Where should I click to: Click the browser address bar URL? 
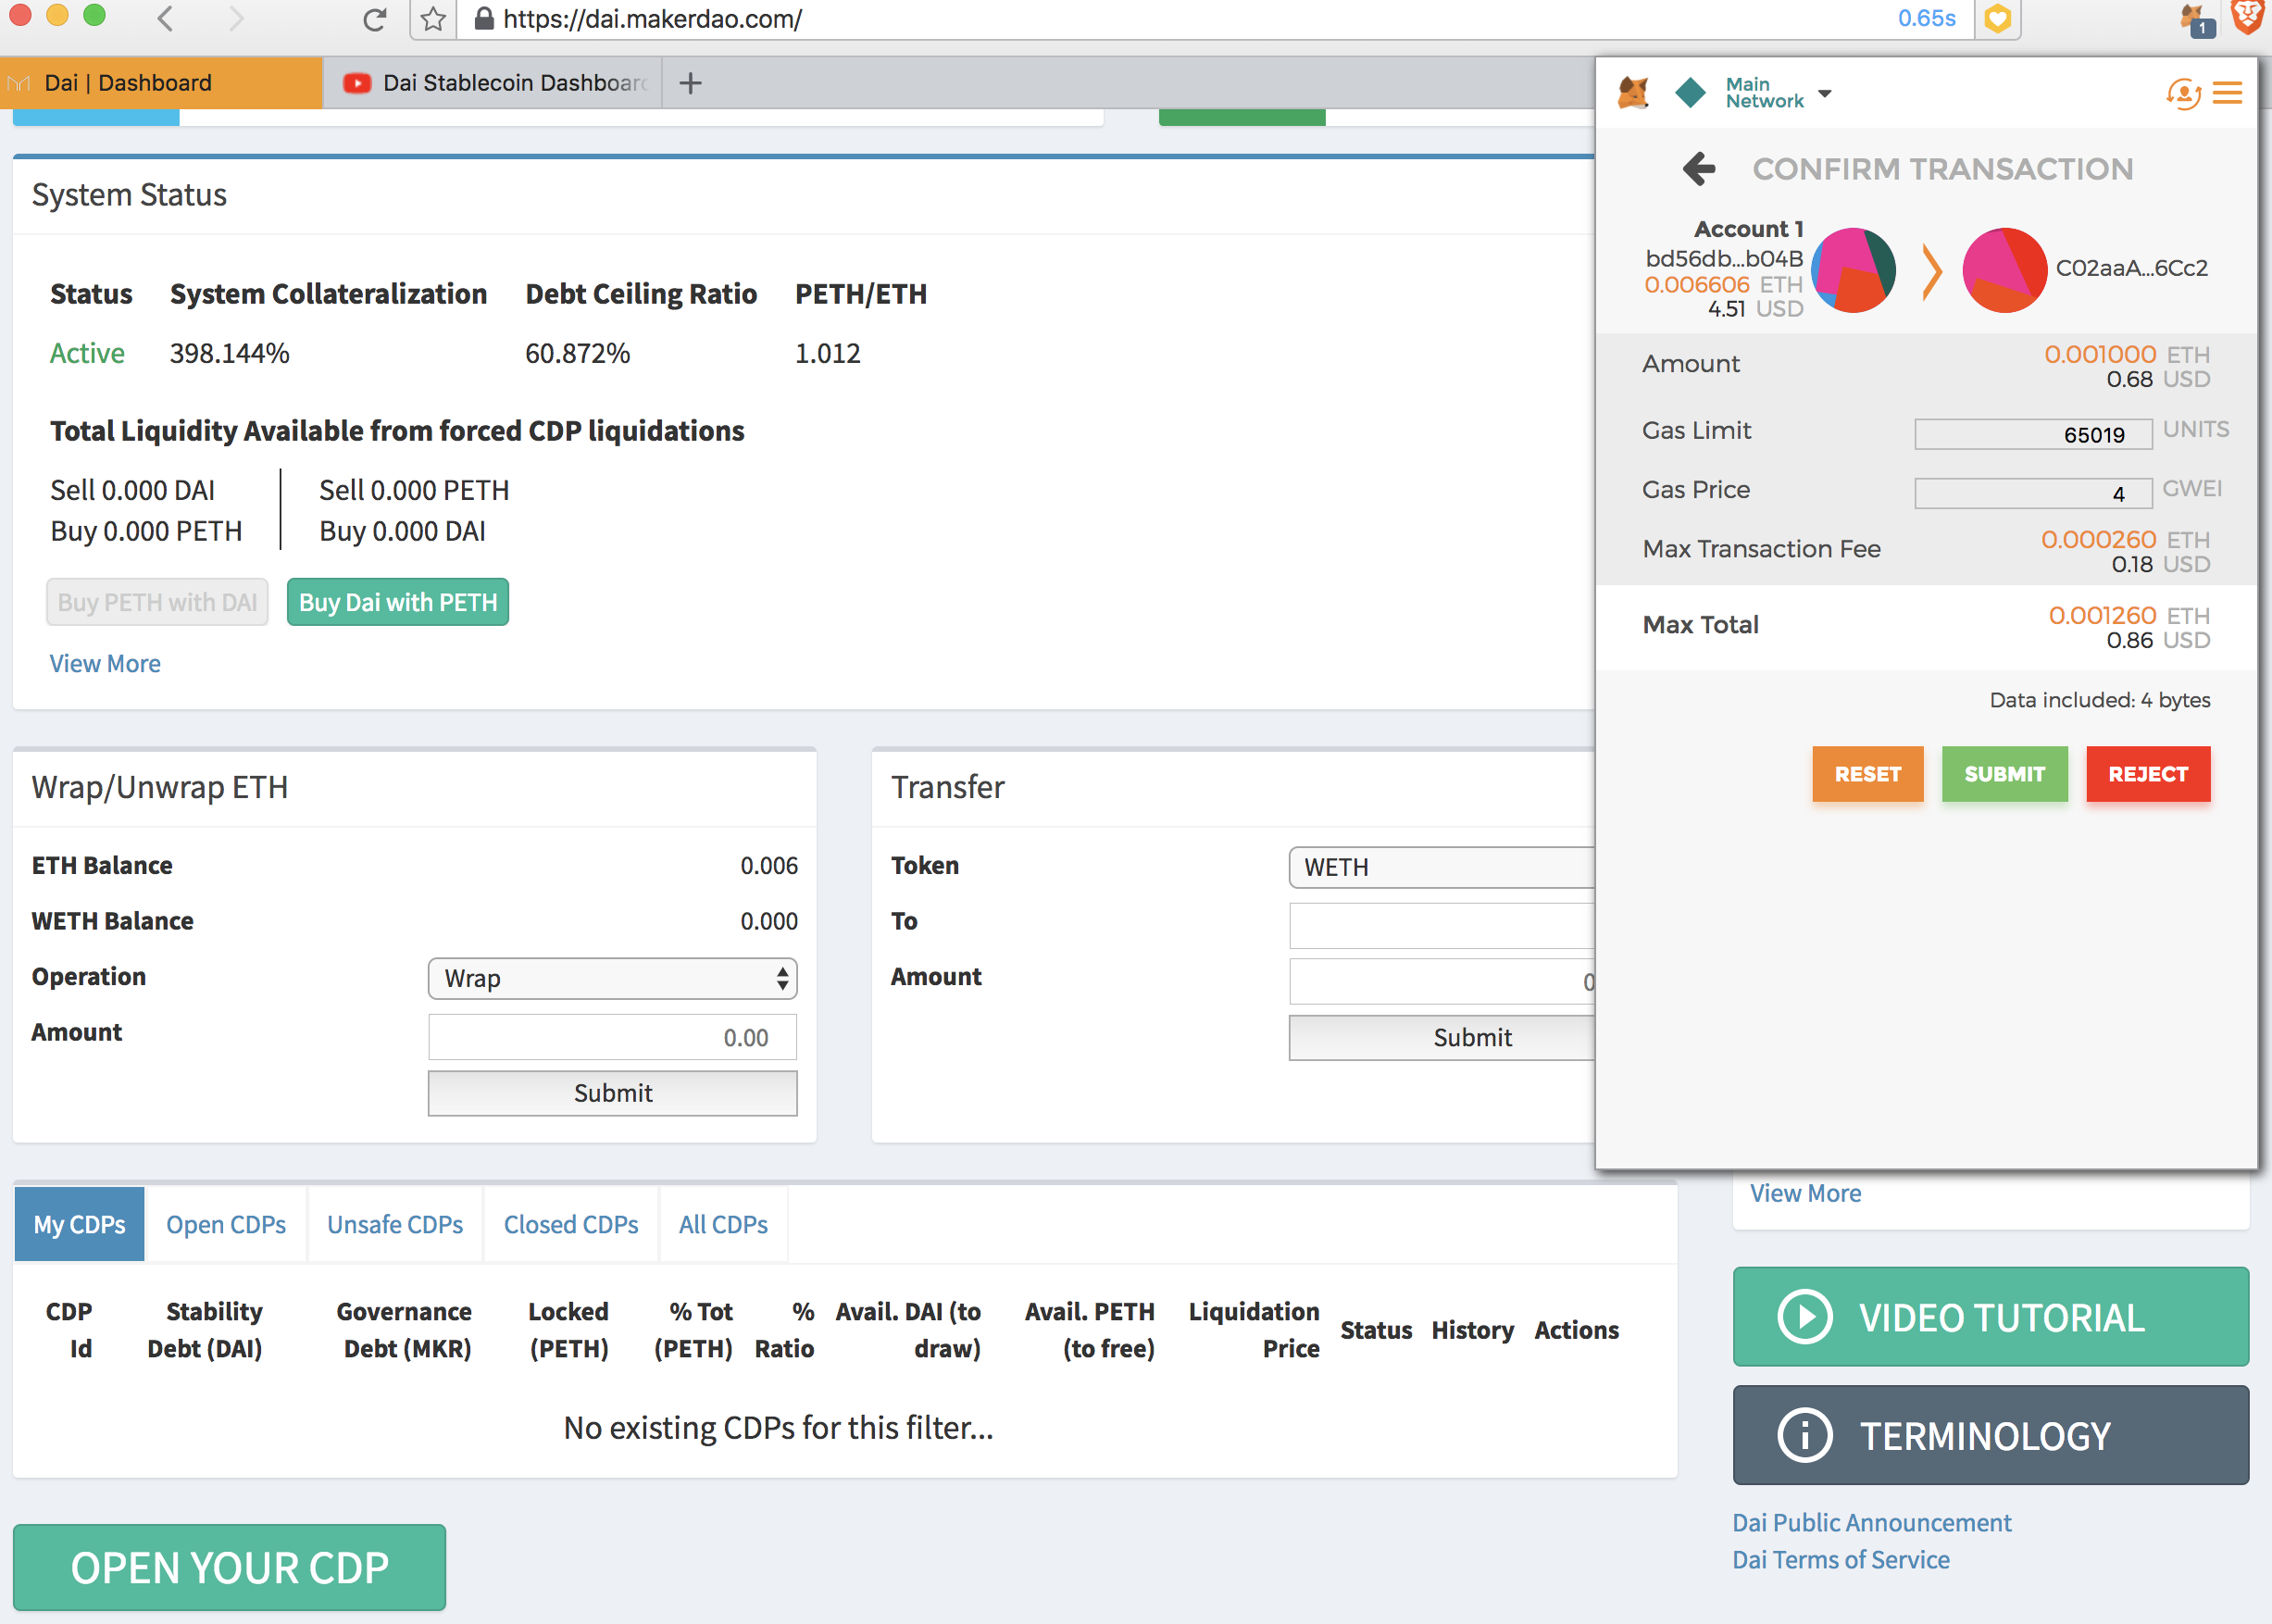point(652,19)
